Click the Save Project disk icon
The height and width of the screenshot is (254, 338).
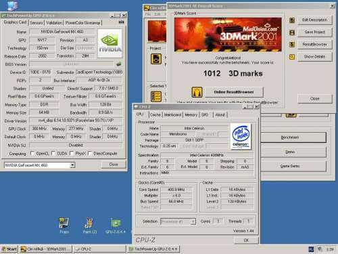[x=292, y=33]
